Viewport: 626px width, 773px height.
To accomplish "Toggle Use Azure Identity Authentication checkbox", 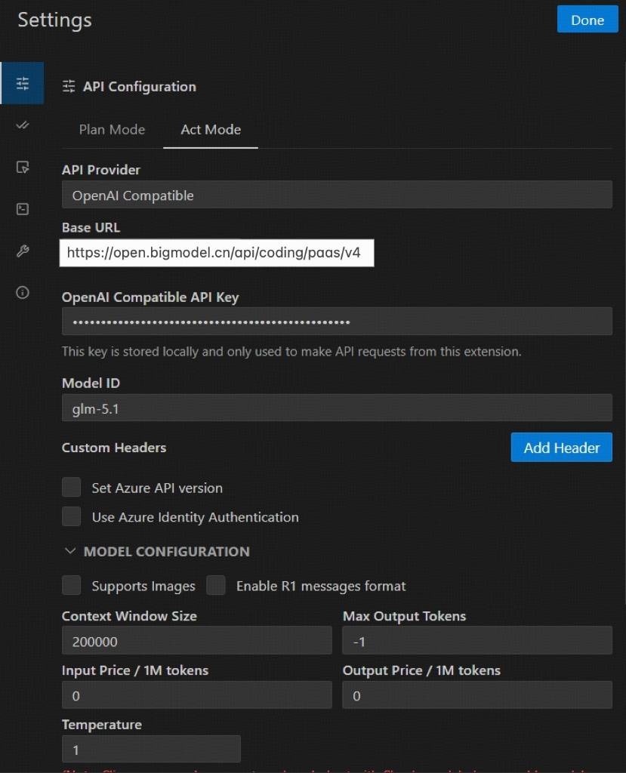I will [72, 517].
